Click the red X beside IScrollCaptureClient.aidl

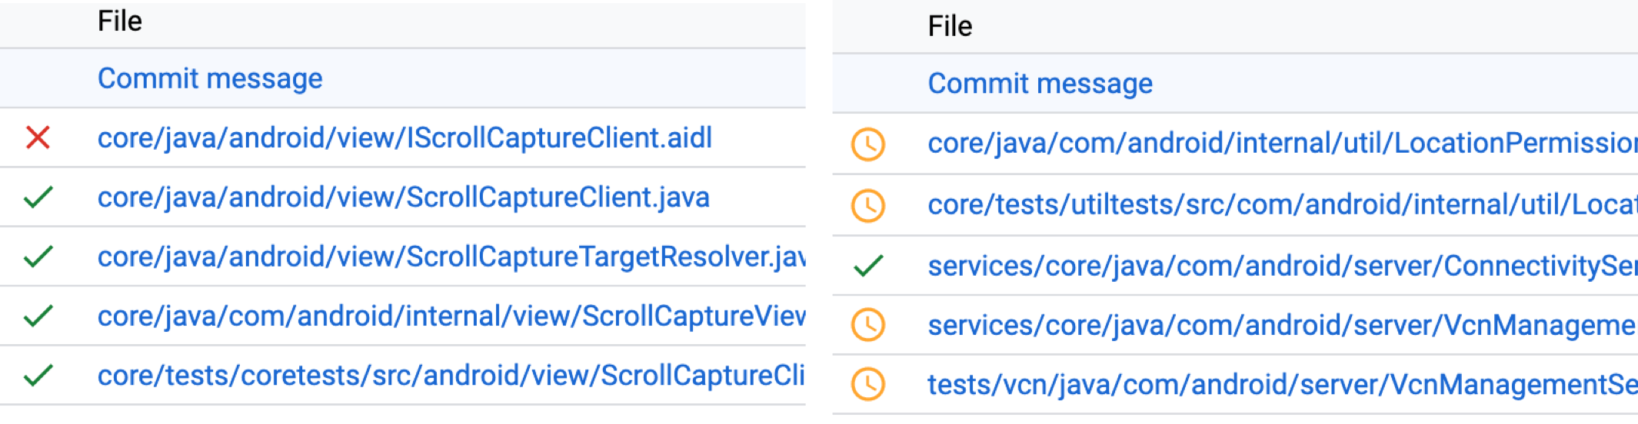38,138
